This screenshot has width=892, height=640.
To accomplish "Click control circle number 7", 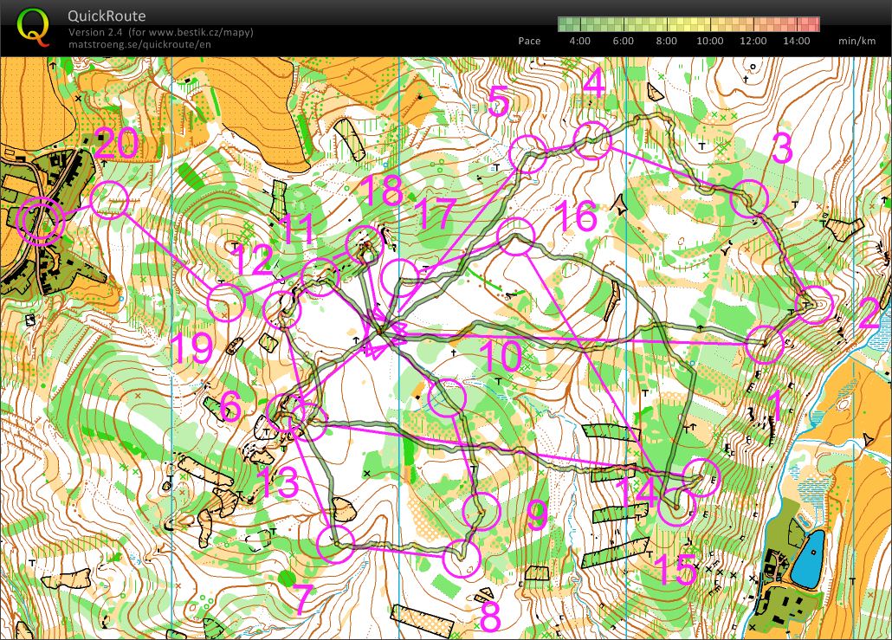I will pyautogui.click(x=335, y=543).
